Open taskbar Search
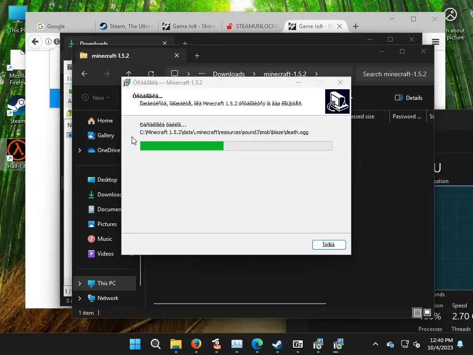Image resolution: width=473 pixels, height=355 pixels. click(x=155, y=344)
